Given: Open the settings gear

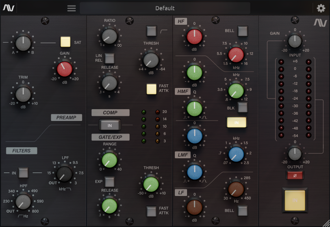Looking at the screenshot, I should pos(321,8).
